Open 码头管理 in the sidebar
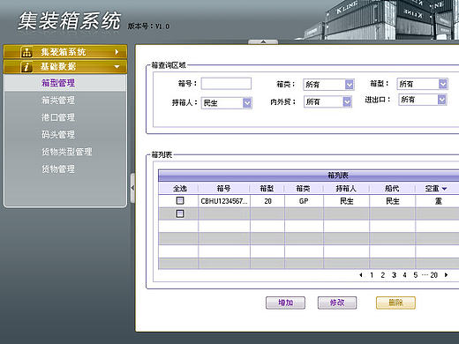This screenshot has width=459, height=344. [x=58, y=135]
